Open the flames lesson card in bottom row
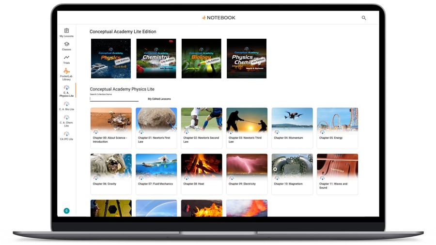The image size is (436, 245). click(202, 208)
